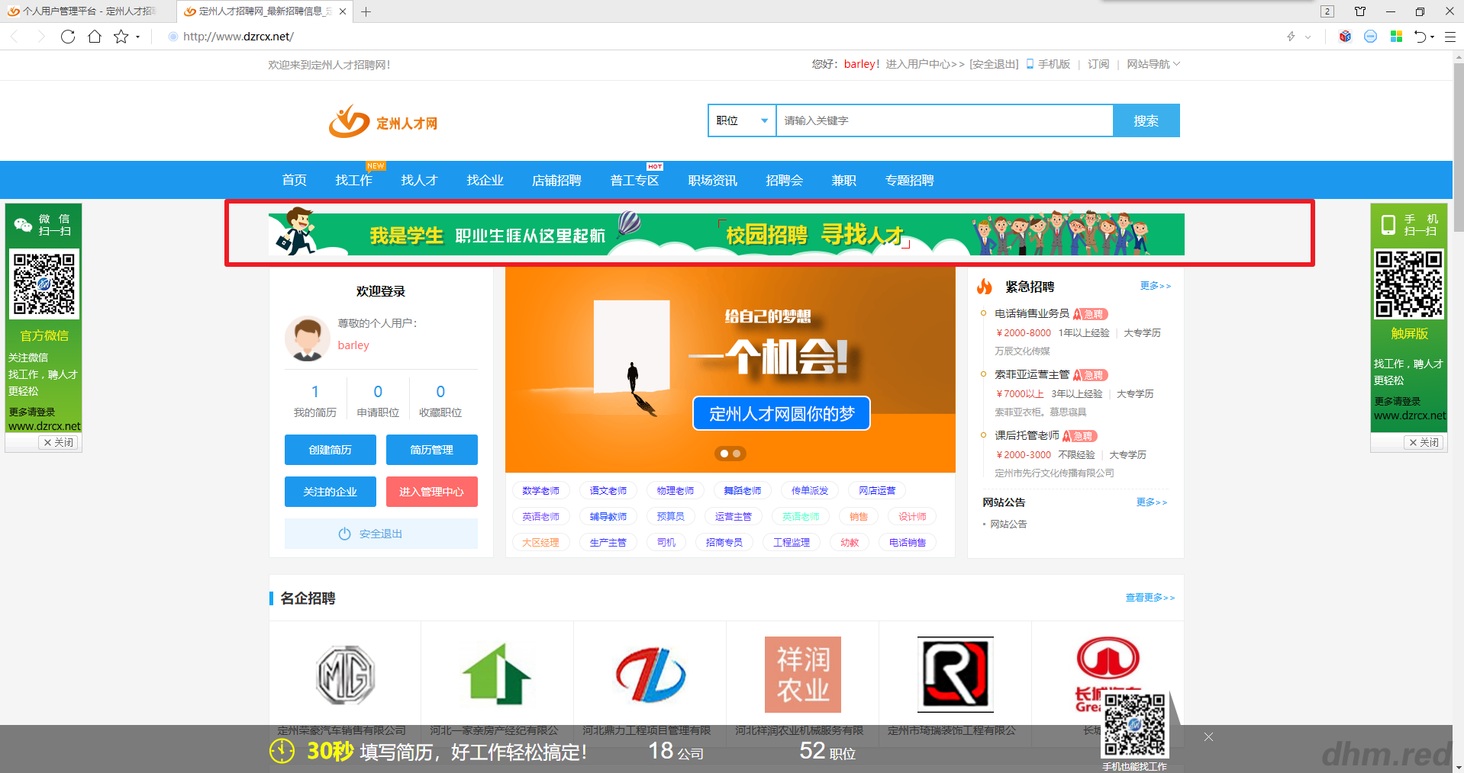Screen dimensions: 1464x773
Task: Open 店铺招聘 navigation item
Action: pyautogui.click(x=556, y=180)
